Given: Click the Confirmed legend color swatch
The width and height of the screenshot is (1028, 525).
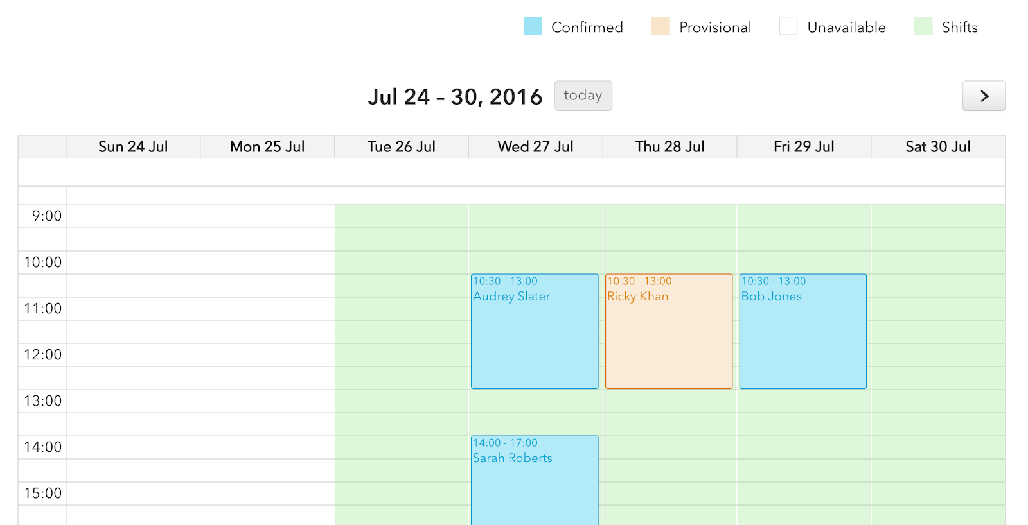Looking at the screenshot, I should click(x=533, y=26).
